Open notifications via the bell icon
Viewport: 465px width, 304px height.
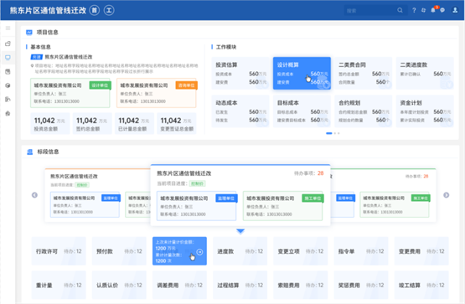(x=433, y=10)
